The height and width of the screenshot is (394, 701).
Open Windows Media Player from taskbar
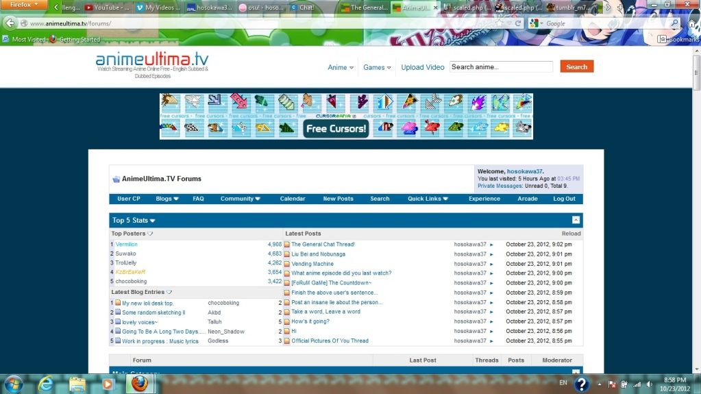pos(108,383)
